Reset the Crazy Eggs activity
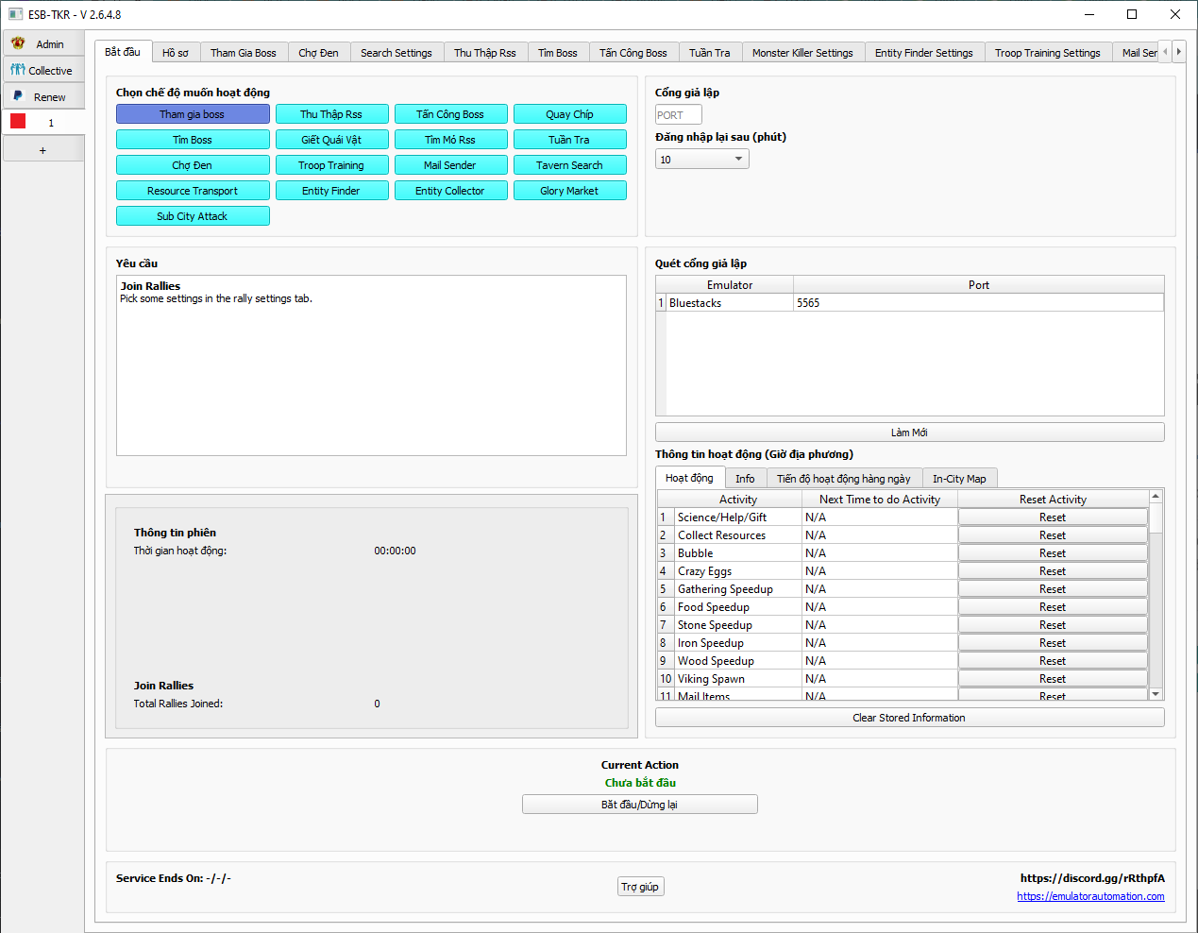The height and width of the screenshot is (933, 1198). (1053, 571)
